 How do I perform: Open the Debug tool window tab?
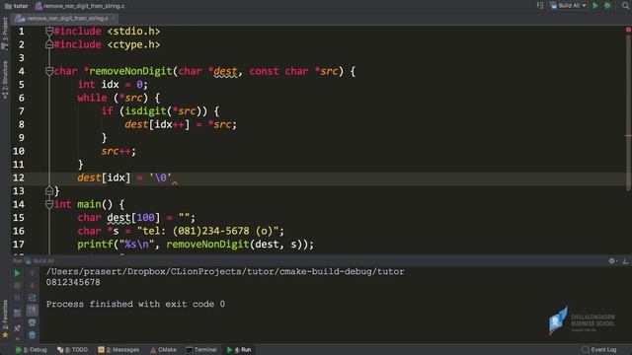tap(32, 350)
